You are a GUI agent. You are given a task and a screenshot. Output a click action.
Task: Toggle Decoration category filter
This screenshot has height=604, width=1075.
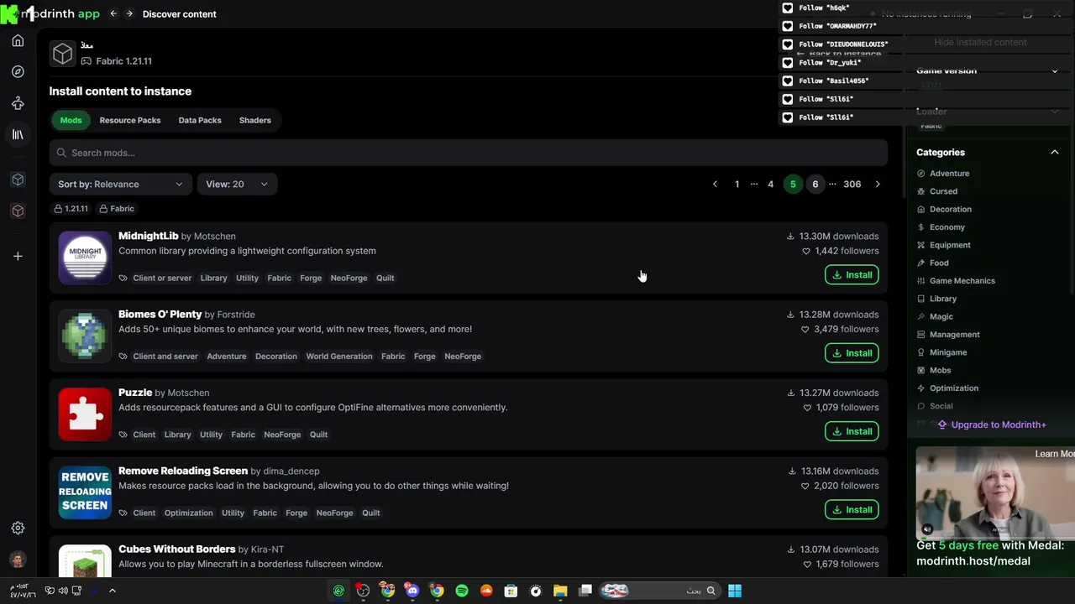click(944, 209)
